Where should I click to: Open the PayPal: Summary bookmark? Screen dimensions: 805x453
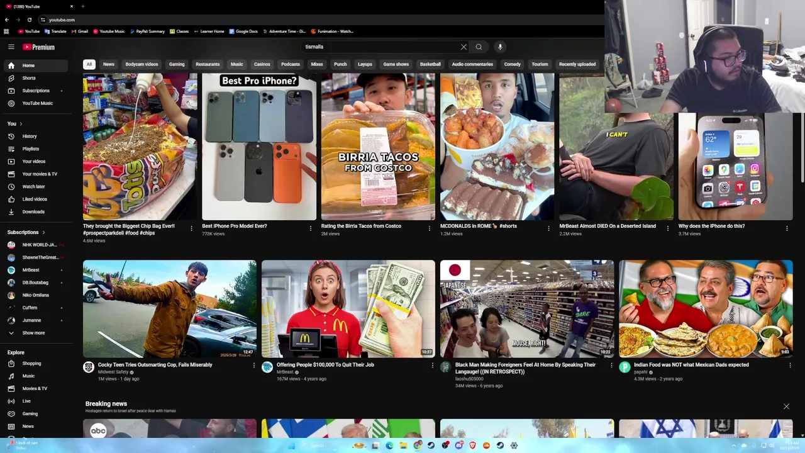[147, 31]
